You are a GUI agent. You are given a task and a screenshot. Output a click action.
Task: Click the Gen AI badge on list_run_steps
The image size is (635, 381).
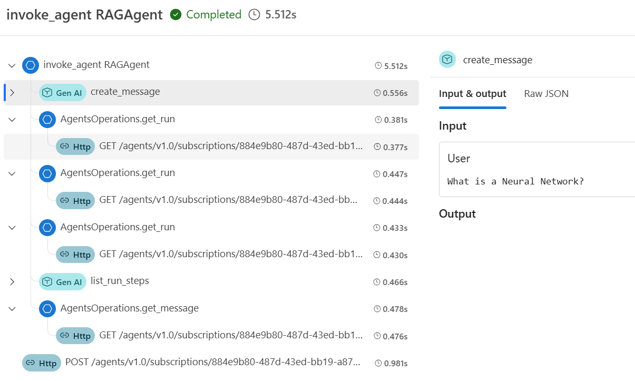[x=62, y=281]
